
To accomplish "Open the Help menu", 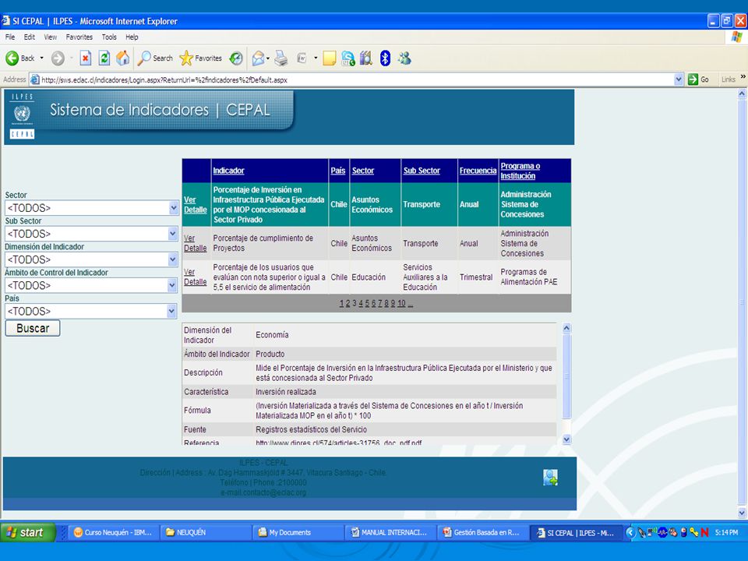I will [x=132, y=37].
